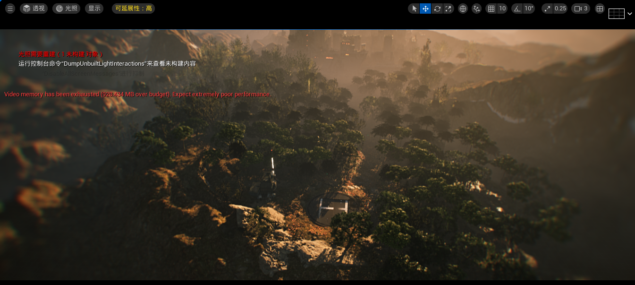Open grid snap size value 10

coord(502,9)
